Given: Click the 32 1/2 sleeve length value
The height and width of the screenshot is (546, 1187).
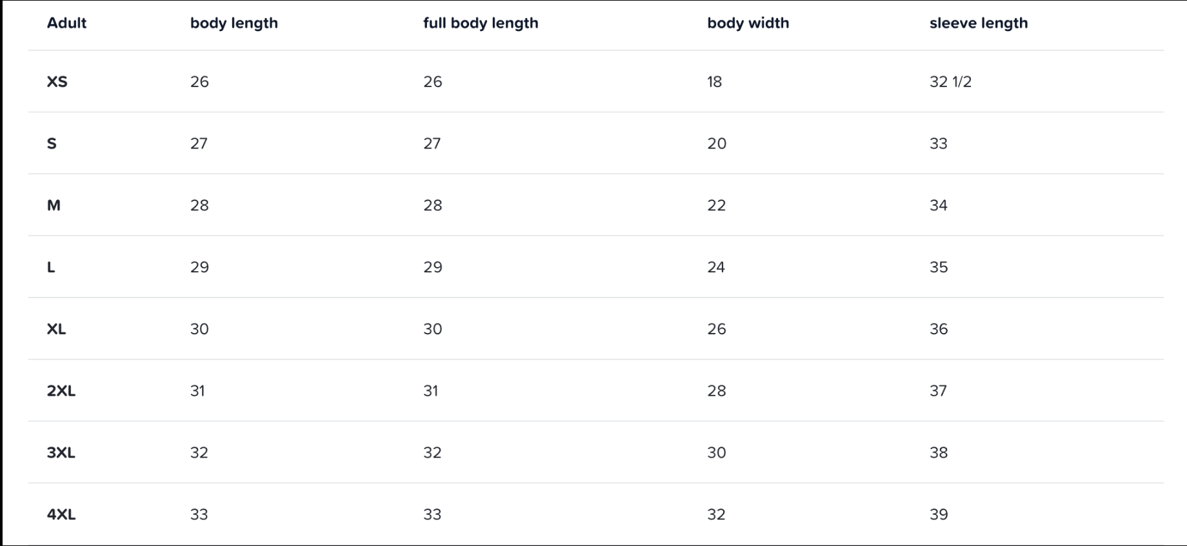Looking at the screenshot, I should pyautogui.click(x=950, y=82).
